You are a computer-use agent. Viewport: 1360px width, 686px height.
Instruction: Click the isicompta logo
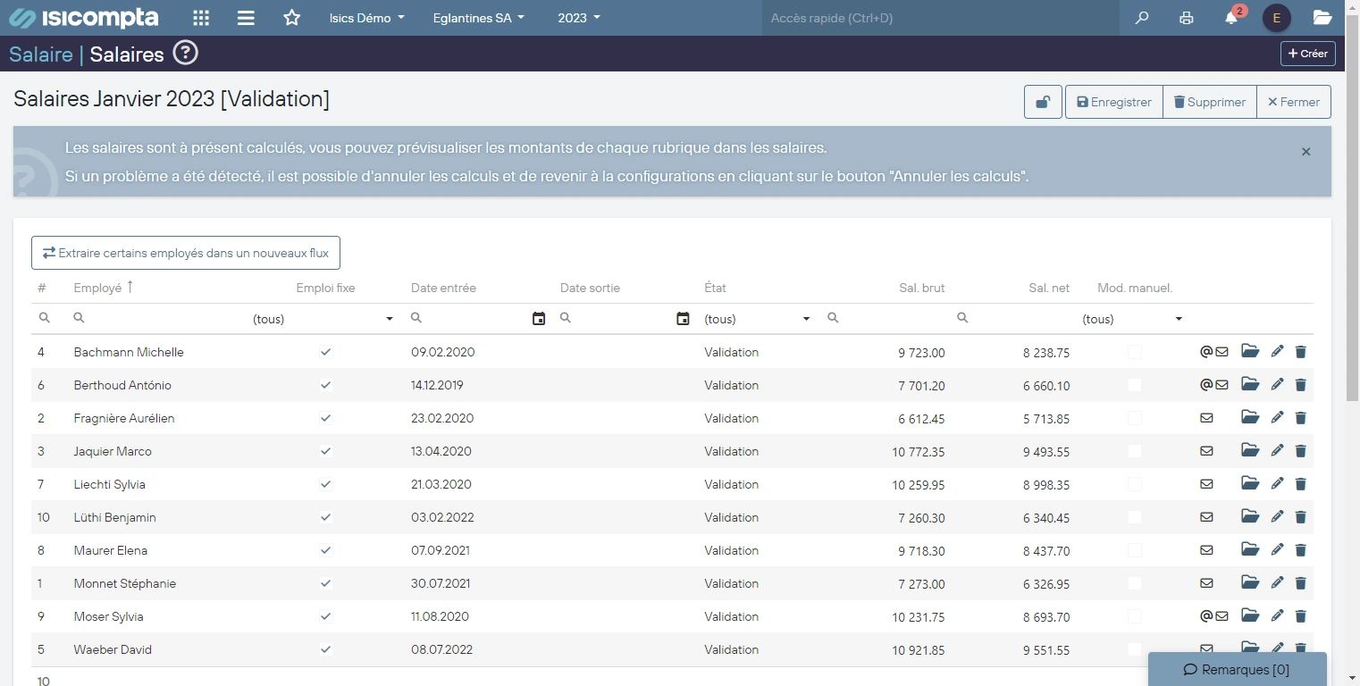[x=84, y=18]
